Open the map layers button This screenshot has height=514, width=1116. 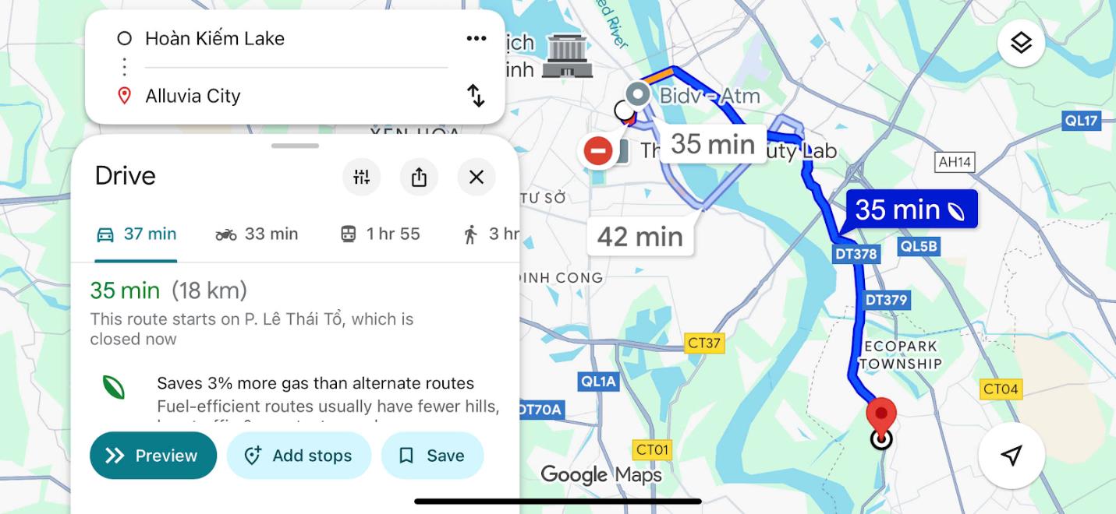[x=1021, y=43]
